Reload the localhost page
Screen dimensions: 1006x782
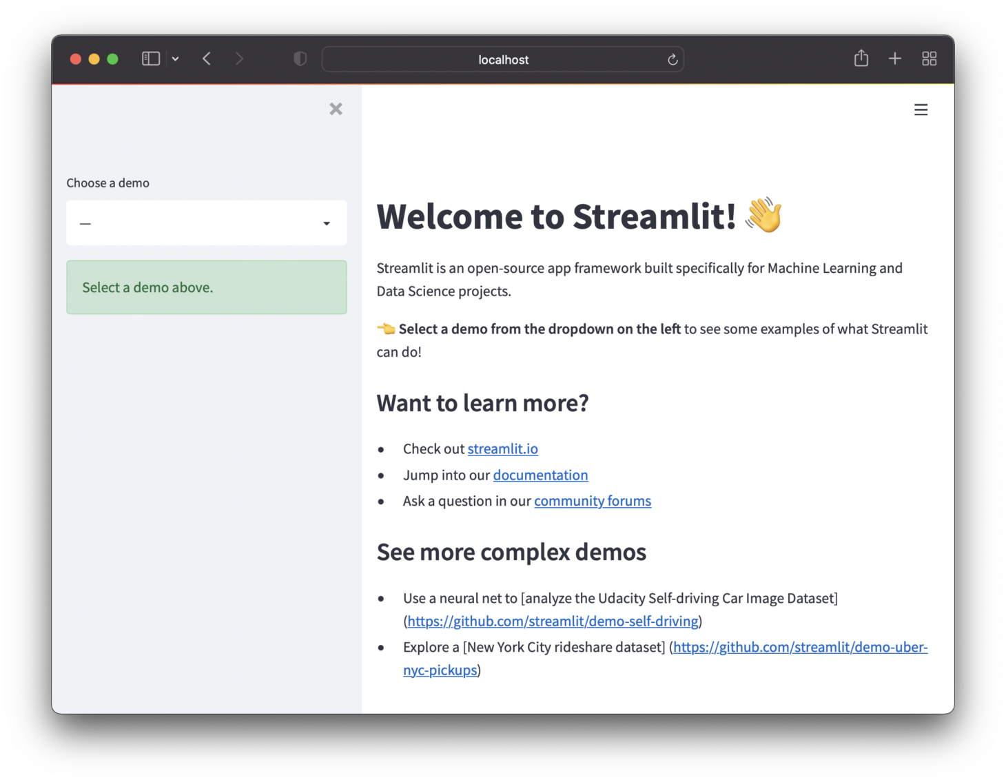tap(672, 59)
